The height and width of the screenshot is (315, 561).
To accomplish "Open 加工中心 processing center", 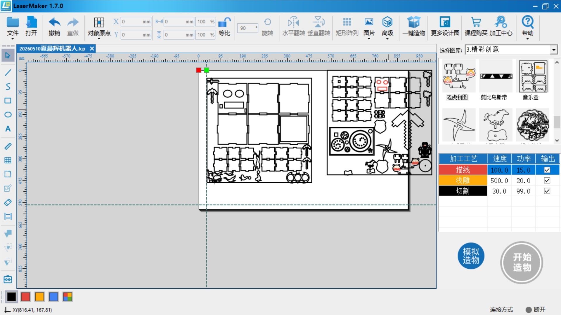I will click(501, 26).
